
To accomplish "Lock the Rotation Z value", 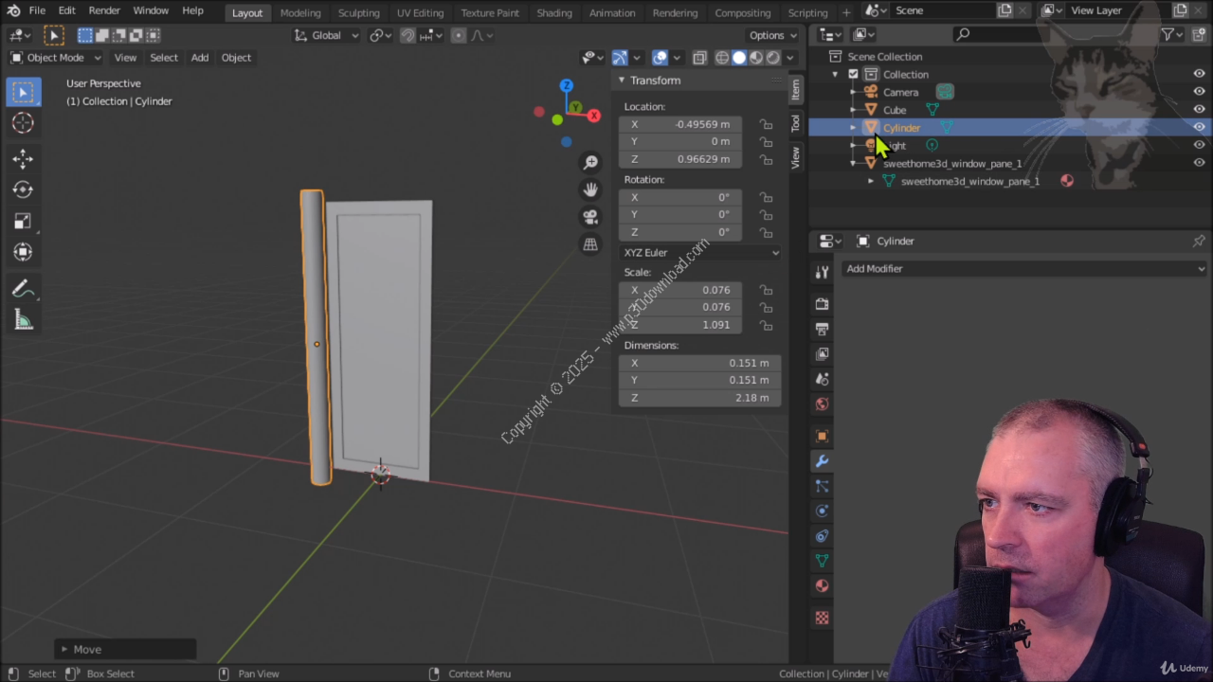I will click(766, 232).
